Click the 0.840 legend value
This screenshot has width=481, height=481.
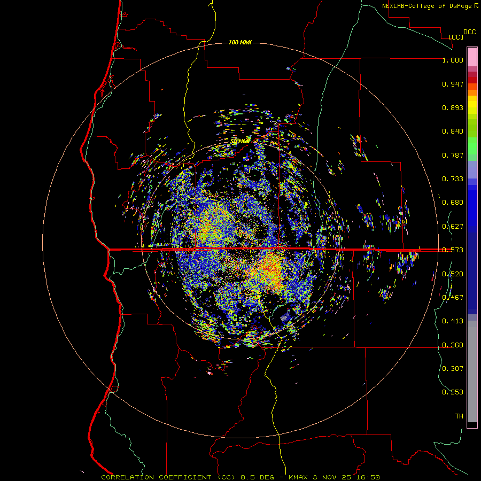click(453, 131)
